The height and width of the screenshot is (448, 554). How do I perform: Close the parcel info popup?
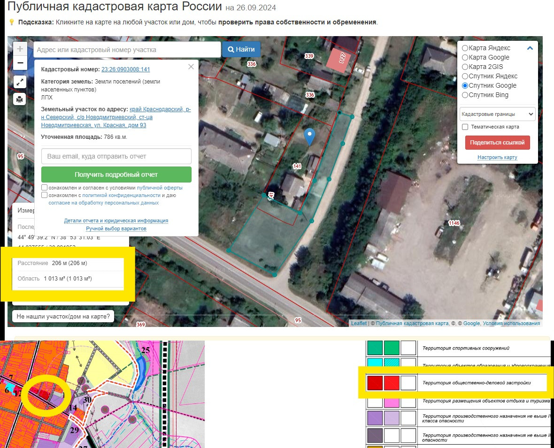[191, 67]
